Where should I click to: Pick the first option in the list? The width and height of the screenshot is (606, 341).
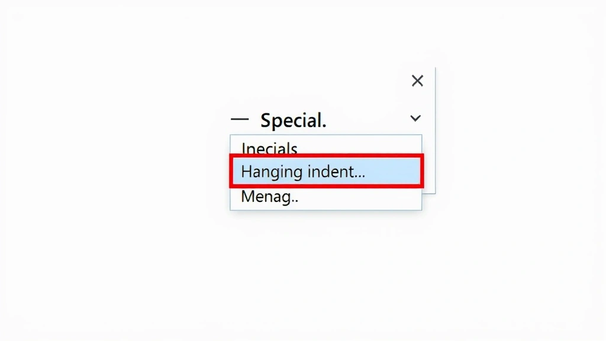pyautogui.click(x=269, y=149)
